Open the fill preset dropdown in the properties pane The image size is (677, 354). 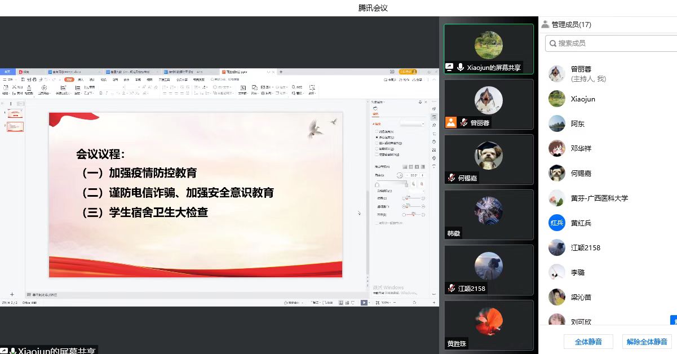coord(412,123)
